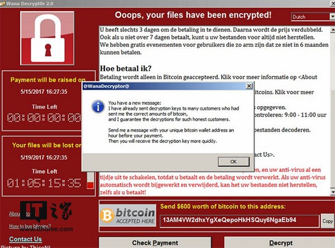Click OK in the message dialog
The width and height of the screenshot is (335, 248).
(233, 161)
